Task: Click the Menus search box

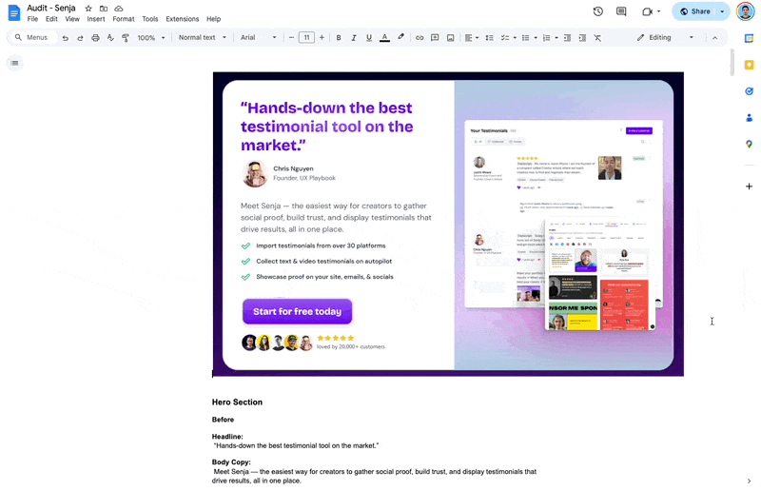Action: tap(33, 37)
